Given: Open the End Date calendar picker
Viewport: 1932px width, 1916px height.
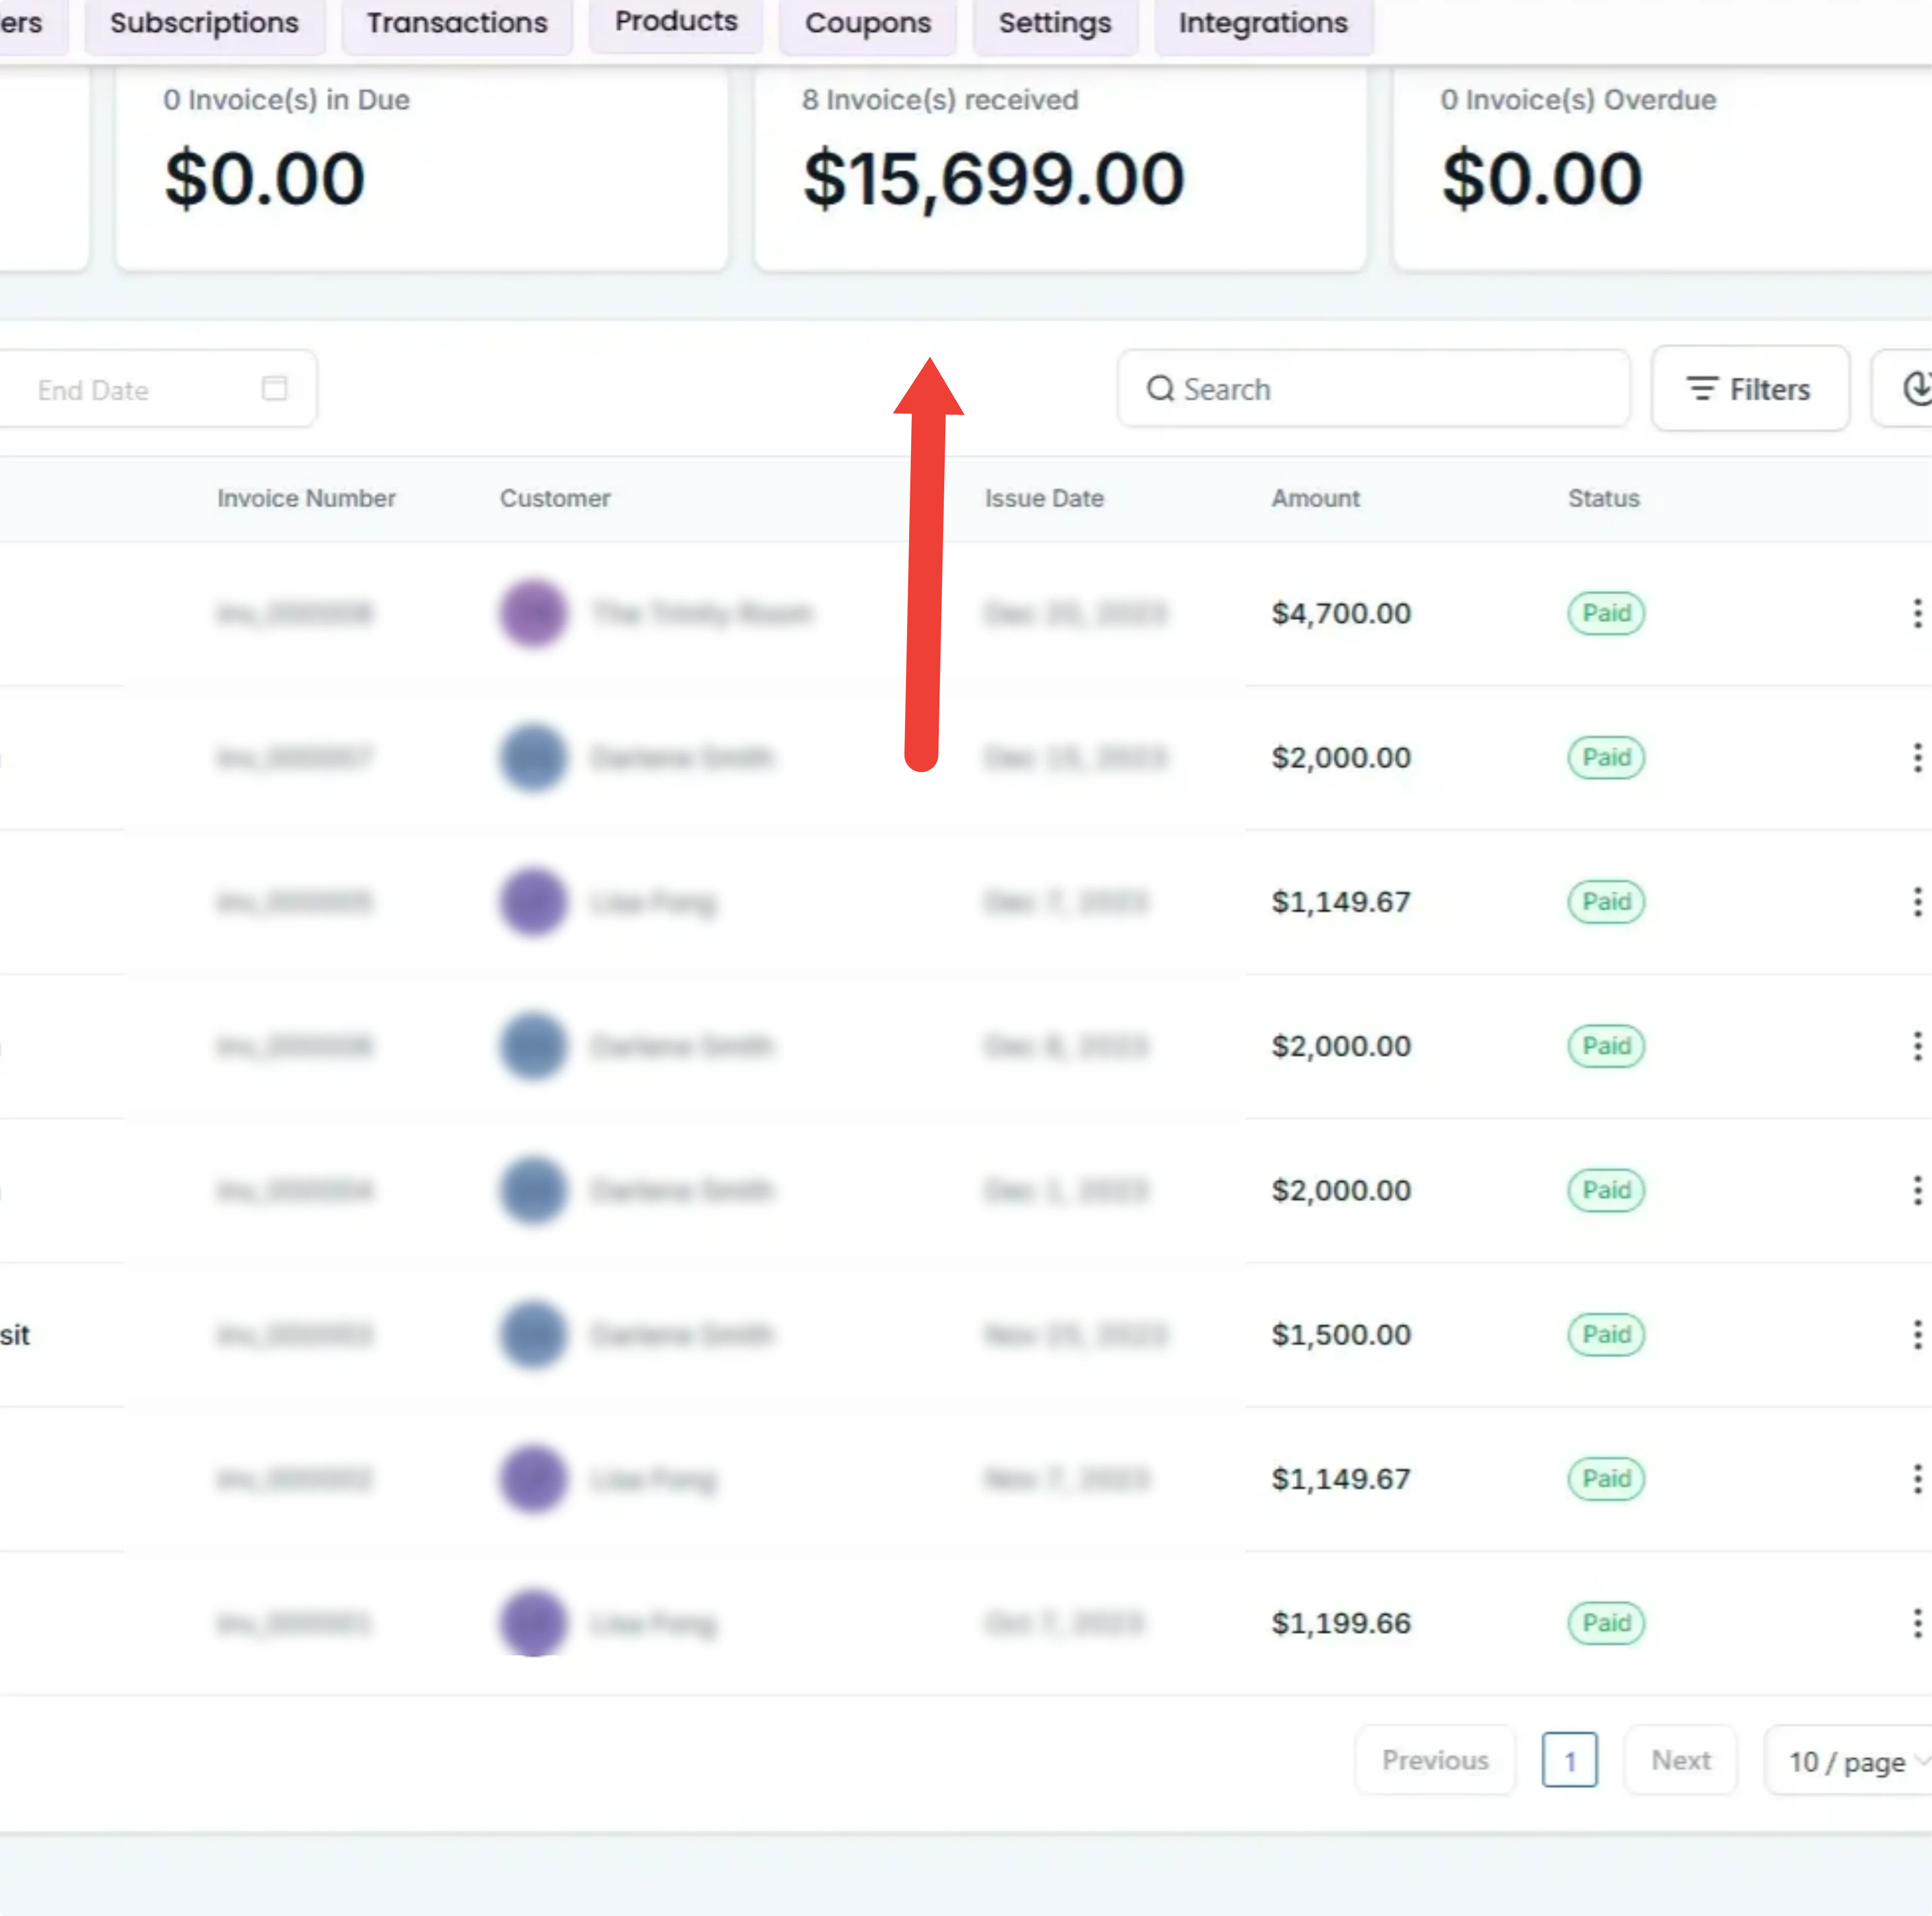Looking at the screenshot, I should click(x=275, y=389).
